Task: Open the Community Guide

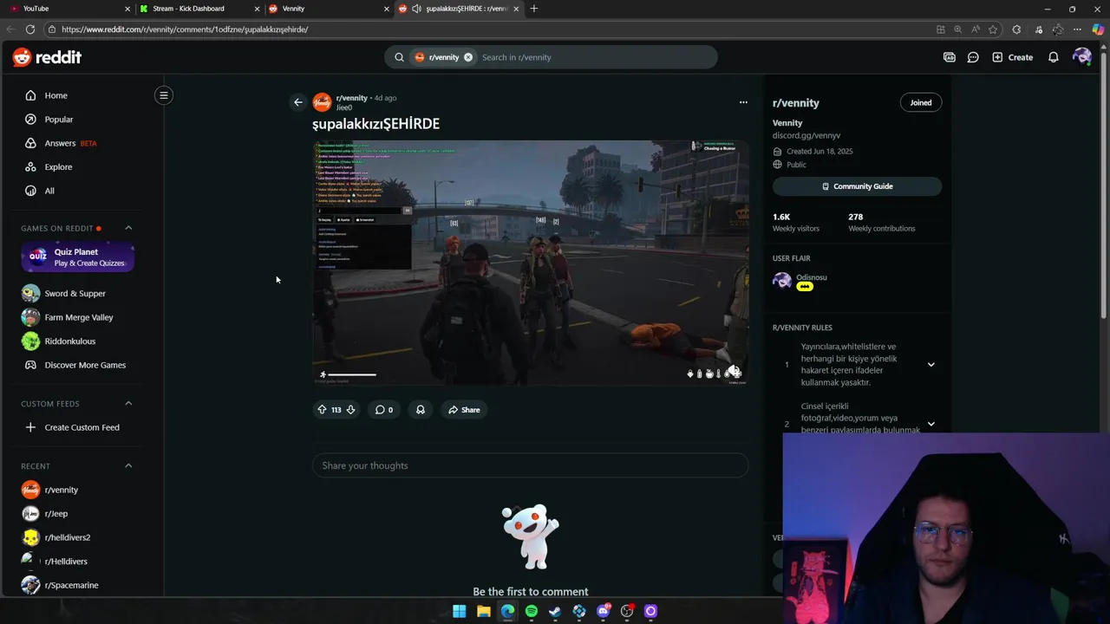Action: click(857, 186)
